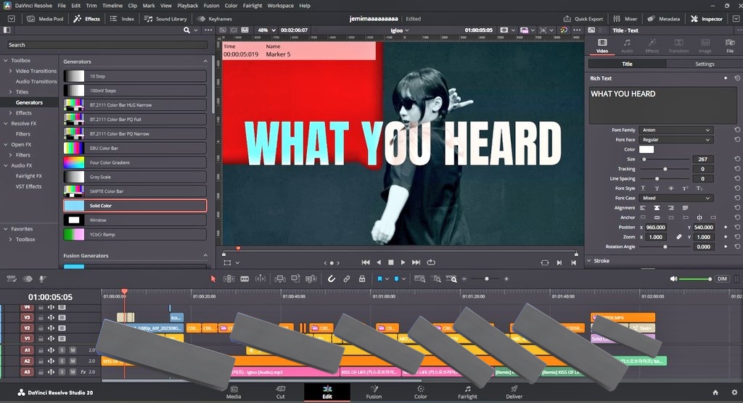
Task: Open the Timeline menu
Action: [112, 6]
